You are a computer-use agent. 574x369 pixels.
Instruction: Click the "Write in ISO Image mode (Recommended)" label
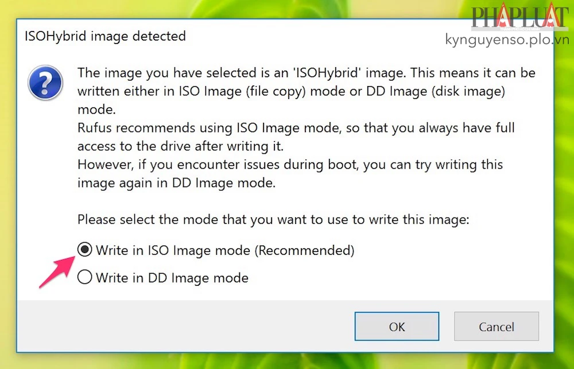224,250
